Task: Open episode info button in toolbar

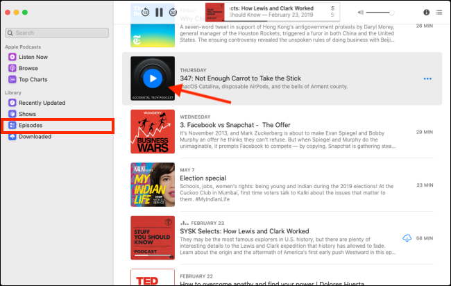Action: click(426, 12)
